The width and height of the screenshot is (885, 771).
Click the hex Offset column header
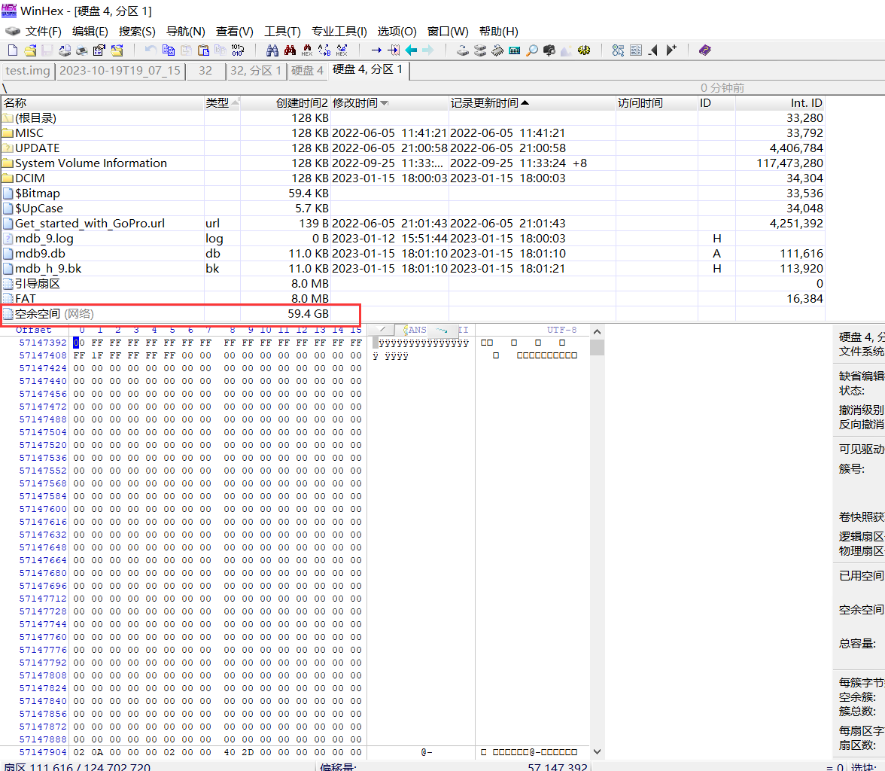tap(33, 330)
